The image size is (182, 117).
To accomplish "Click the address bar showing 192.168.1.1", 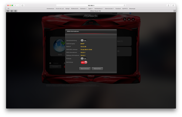I will [x=91, y=5].
